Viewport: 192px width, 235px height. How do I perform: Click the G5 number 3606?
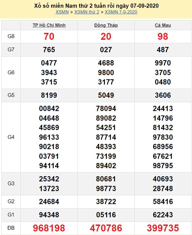(163, 95)
